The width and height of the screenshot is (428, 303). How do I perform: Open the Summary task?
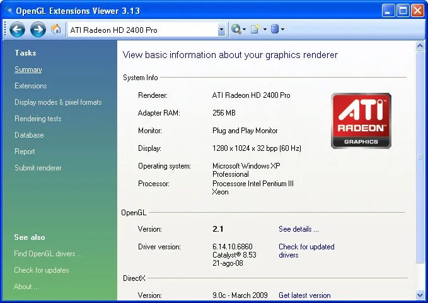28,69
